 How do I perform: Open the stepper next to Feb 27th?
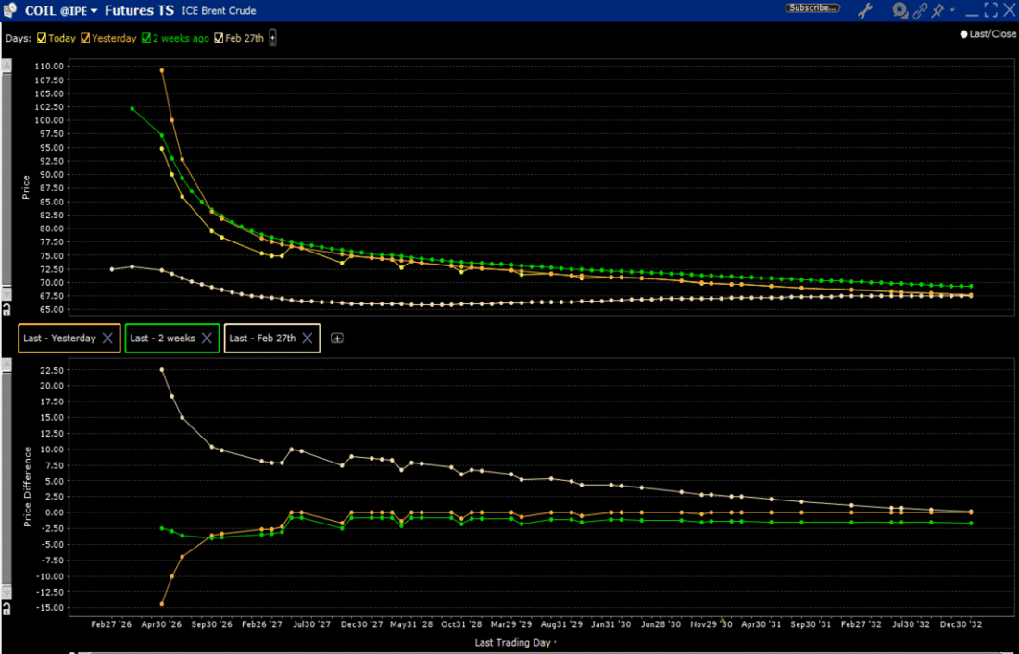coord(271,38)
